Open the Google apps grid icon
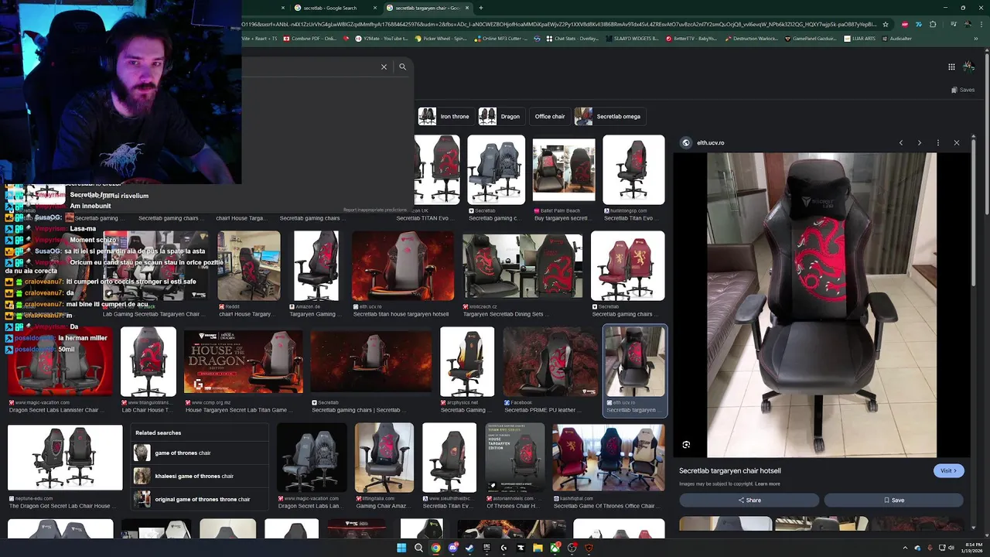The width and height of the screenshot is (990, 557). (951, 67)
